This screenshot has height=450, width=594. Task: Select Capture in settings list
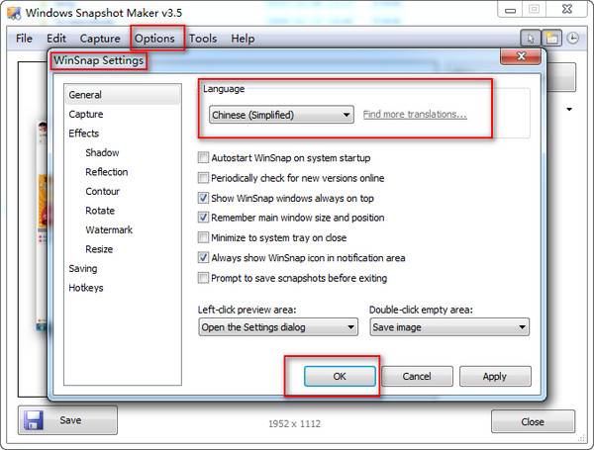[x=86, y=114]
